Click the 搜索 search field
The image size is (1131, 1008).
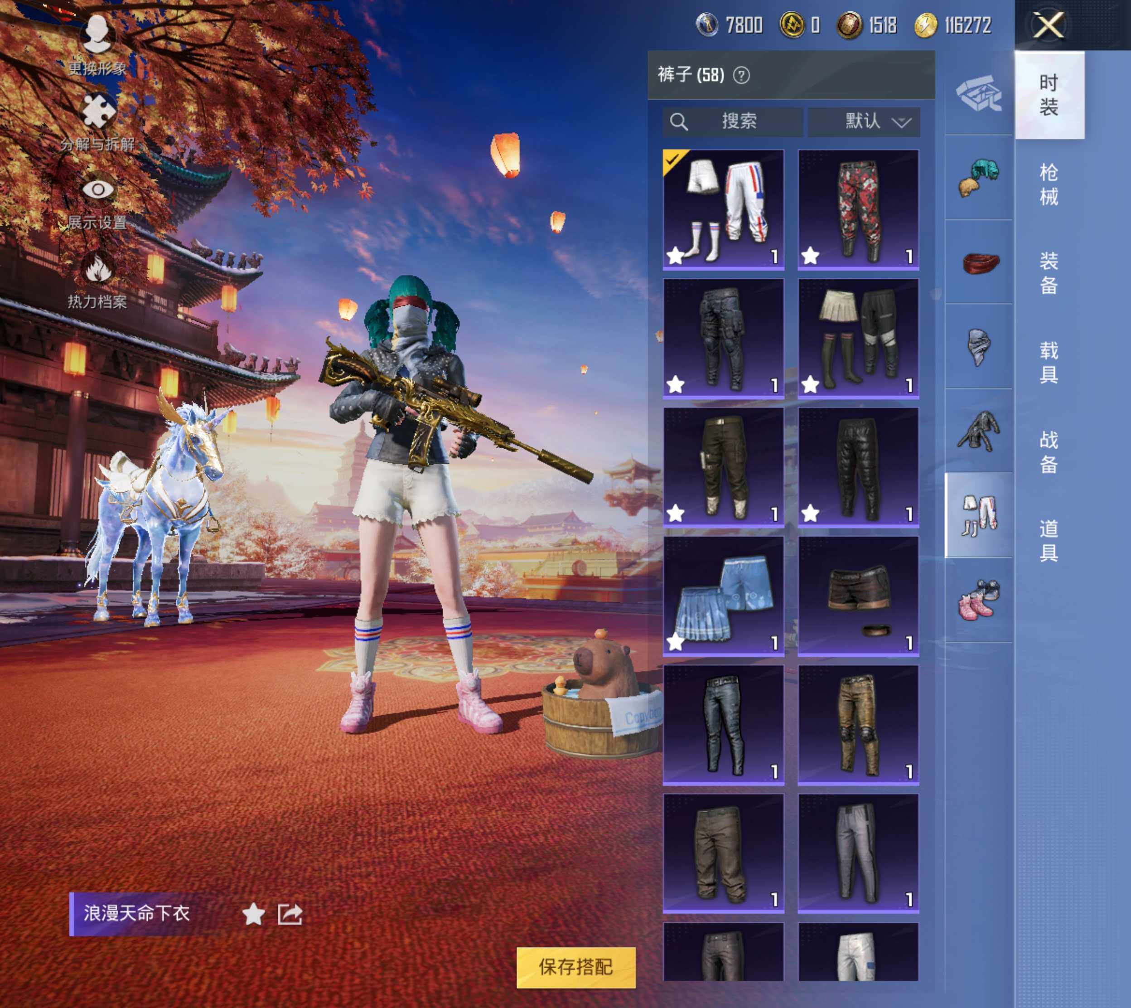[732, 121]
